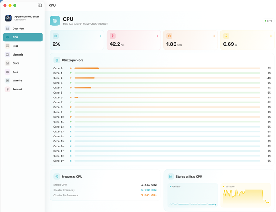Click the large CPU chip header icon
Image resolution: width=276 pixels, height=212 pixels.
(55, 21)
